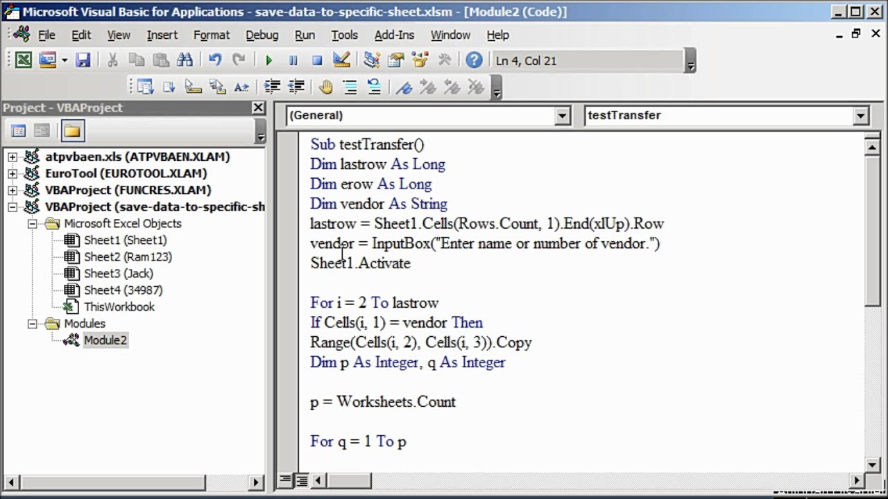Select ThisWorkbook in the project tree
This screenshot has height=499, width=888.
pos(119,306)
